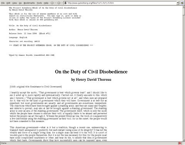Go back with the Back arrow

52,3
